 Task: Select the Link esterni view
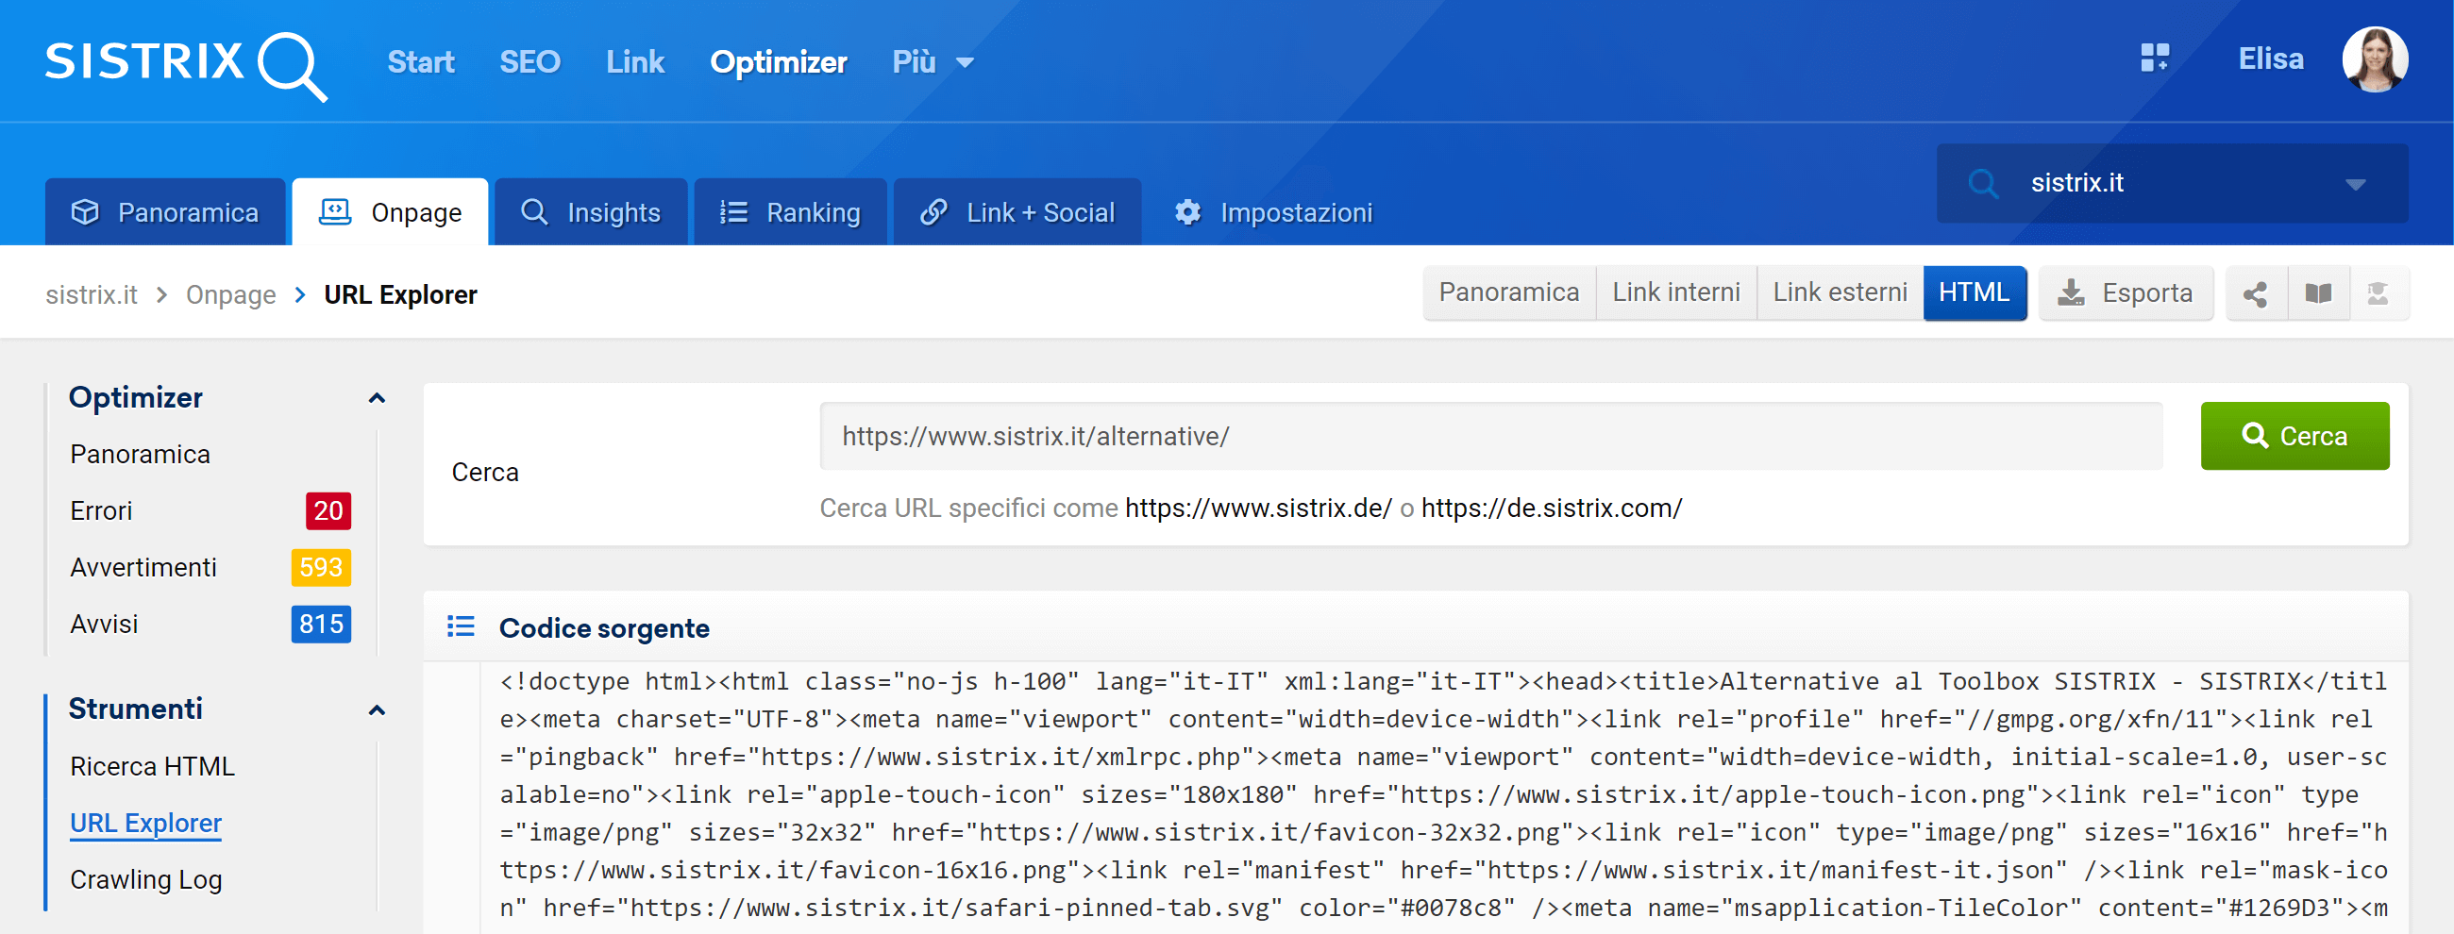(x=1839, y=293)
